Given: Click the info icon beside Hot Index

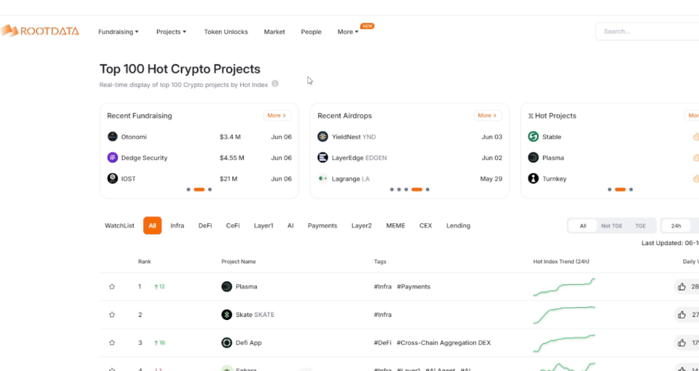Looking at the screenshot, I should (275, 84).
